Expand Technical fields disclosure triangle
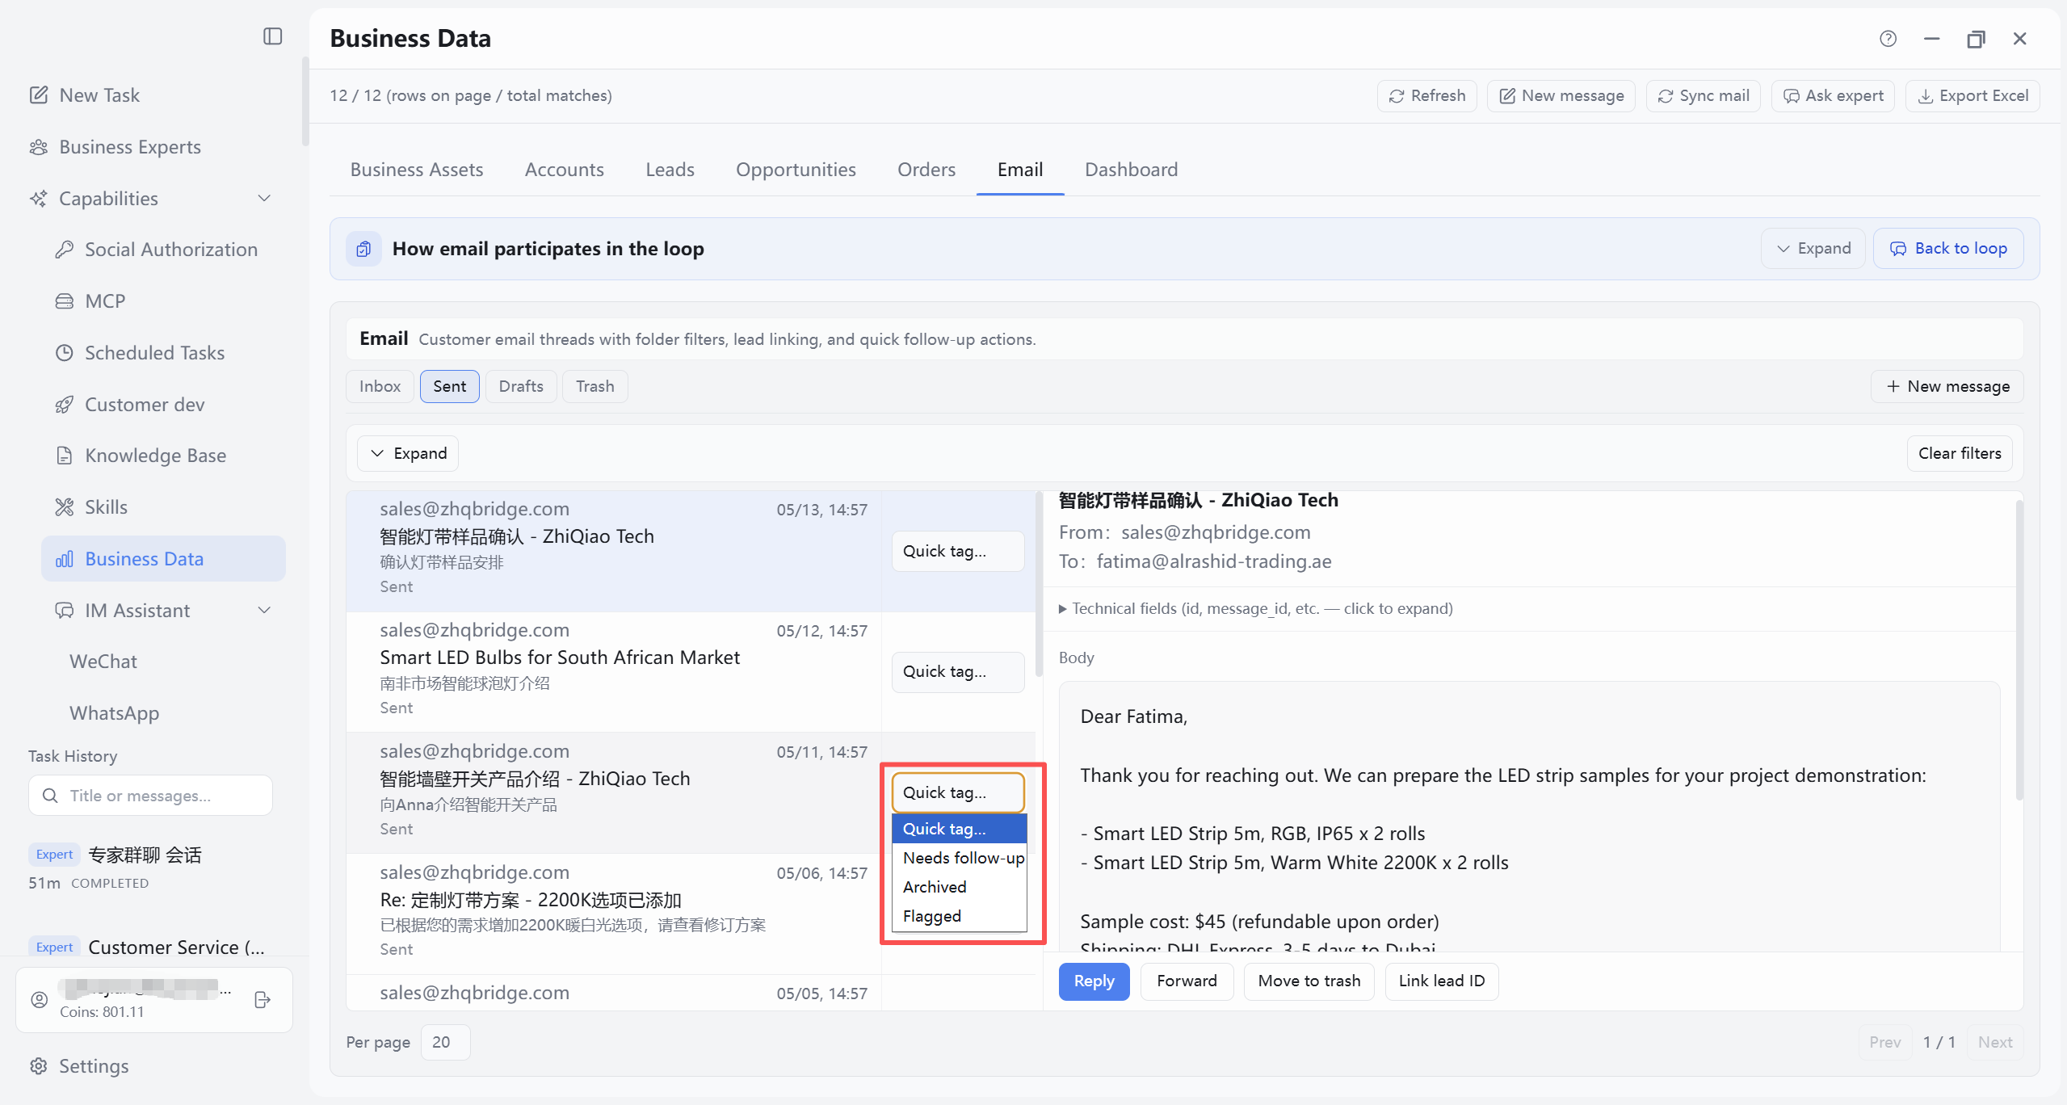2067x1105 pixels. (1063, 609)
